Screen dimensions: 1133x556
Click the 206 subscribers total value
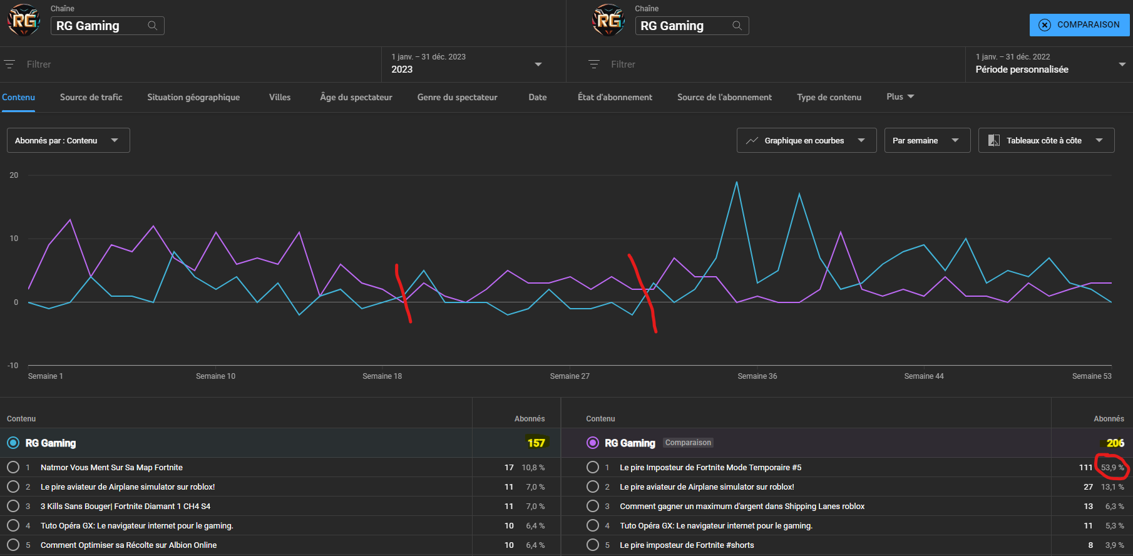[1115, 443]
